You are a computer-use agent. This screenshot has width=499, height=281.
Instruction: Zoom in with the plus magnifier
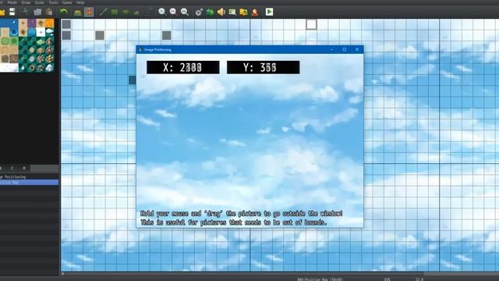(162, 12)
